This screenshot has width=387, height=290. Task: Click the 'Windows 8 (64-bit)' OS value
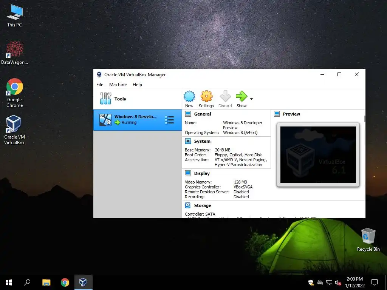tap(240, 133)
